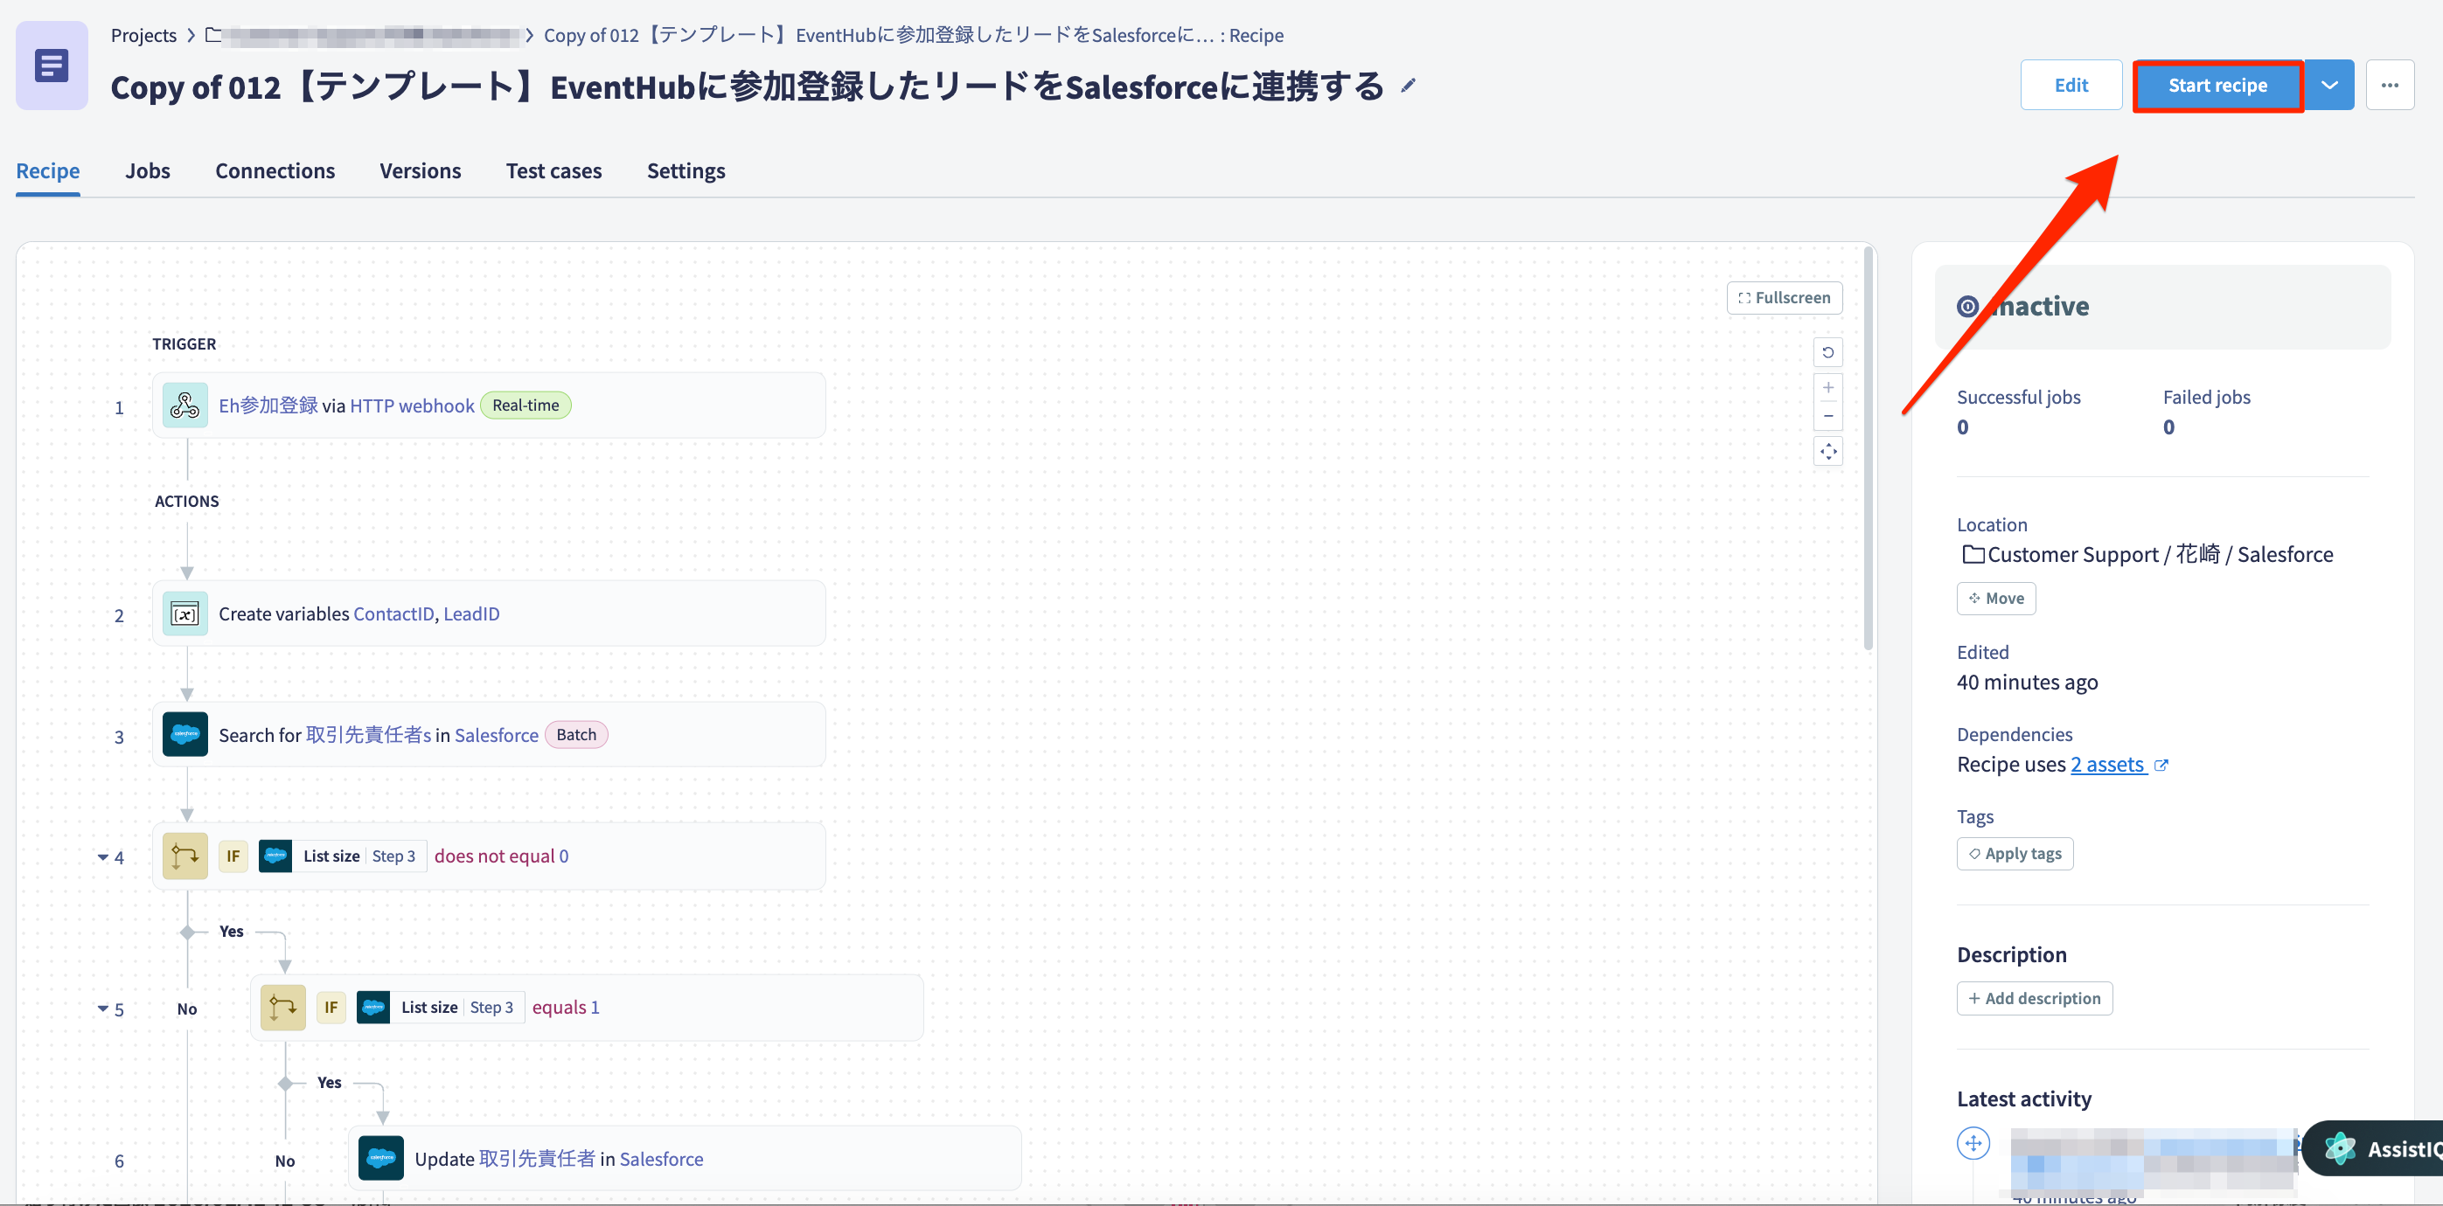Open the AssistIQ helper button
This screenshot has height=1206, width=2443.
tap(2373, 1149)
